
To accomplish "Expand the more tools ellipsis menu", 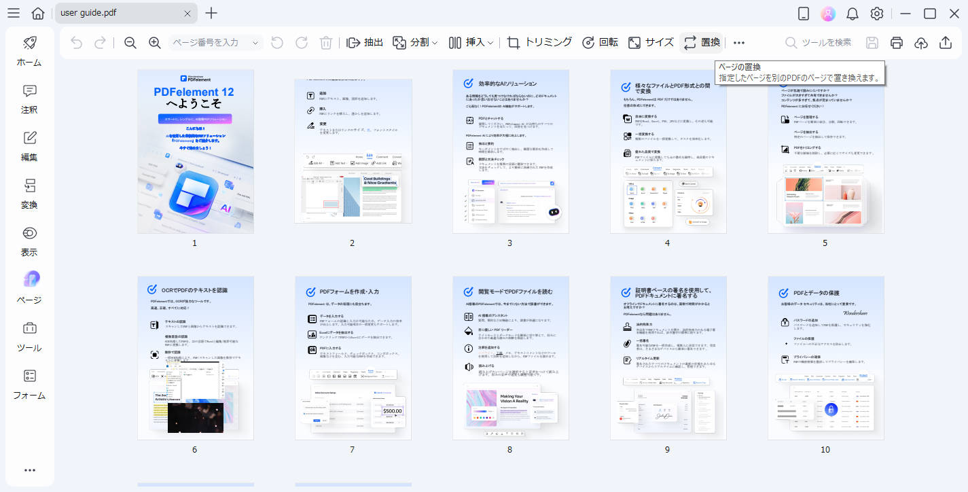I will 738,42.
